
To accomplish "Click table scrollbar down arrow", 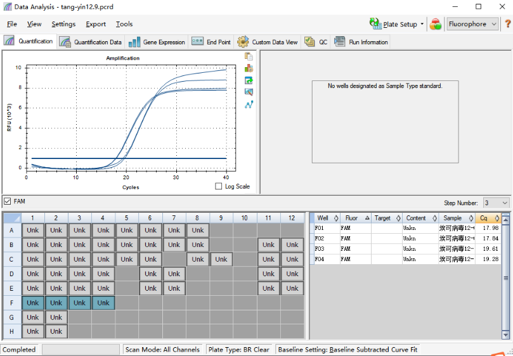I will [505, 335].
